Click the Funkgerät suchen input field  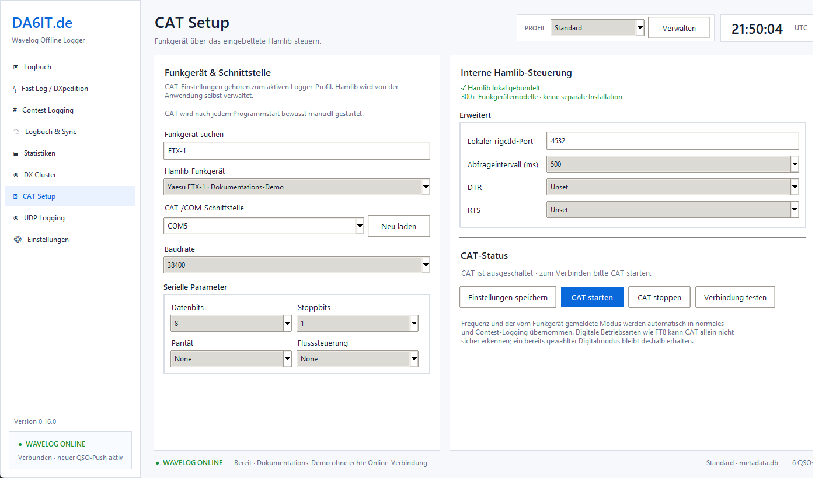(x=297, y=151)
